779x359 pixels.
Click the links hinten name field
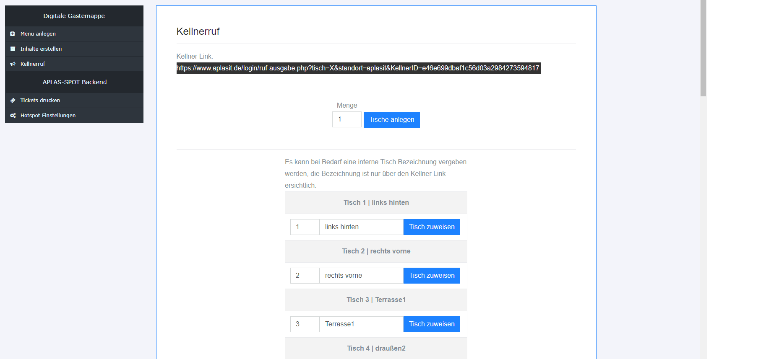point(362,227)
